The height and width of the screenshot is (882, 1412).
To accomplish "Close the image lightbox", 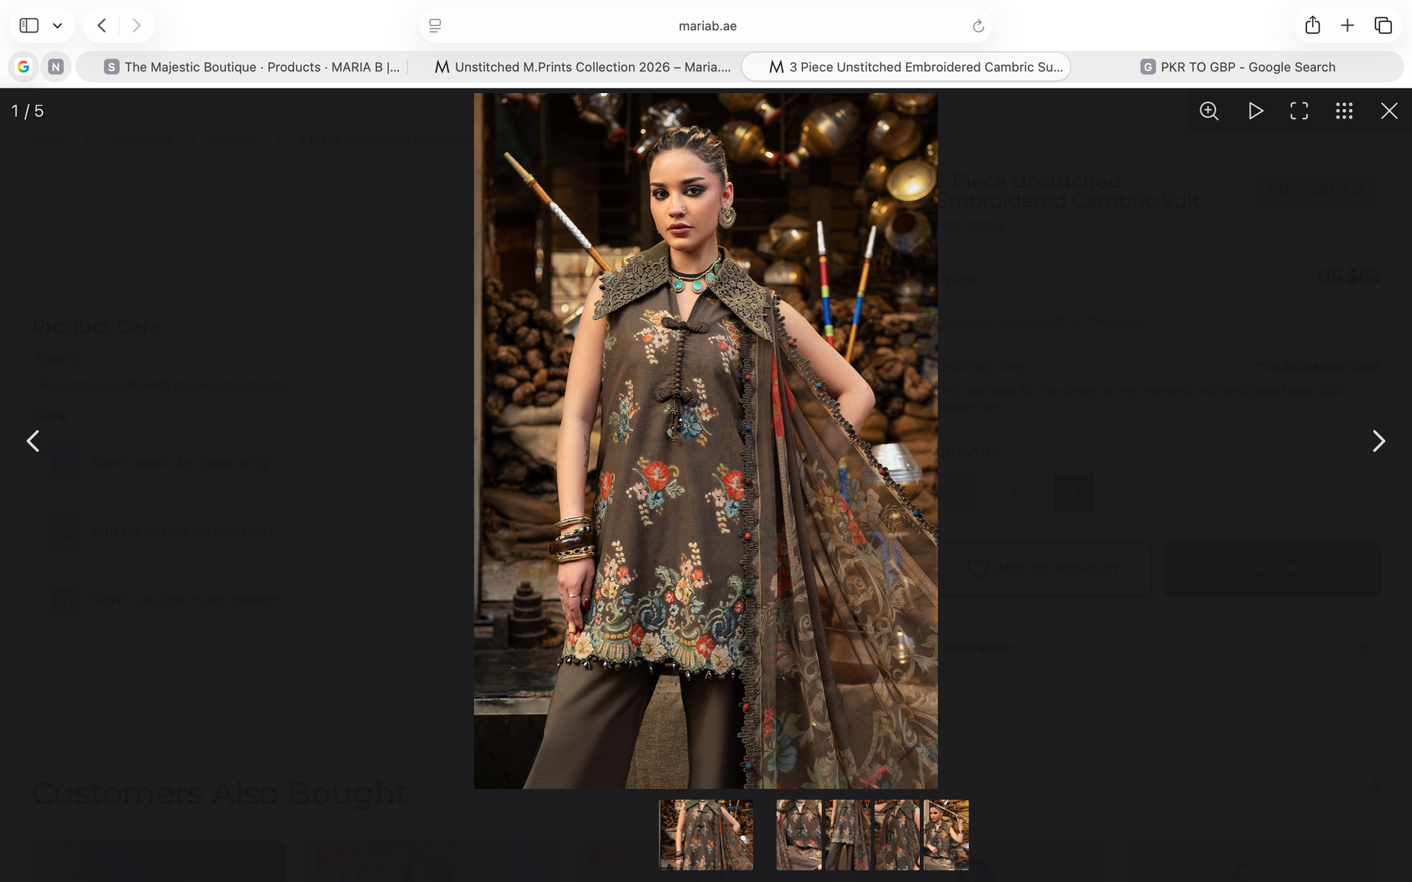I will [x=1389, y=111].
